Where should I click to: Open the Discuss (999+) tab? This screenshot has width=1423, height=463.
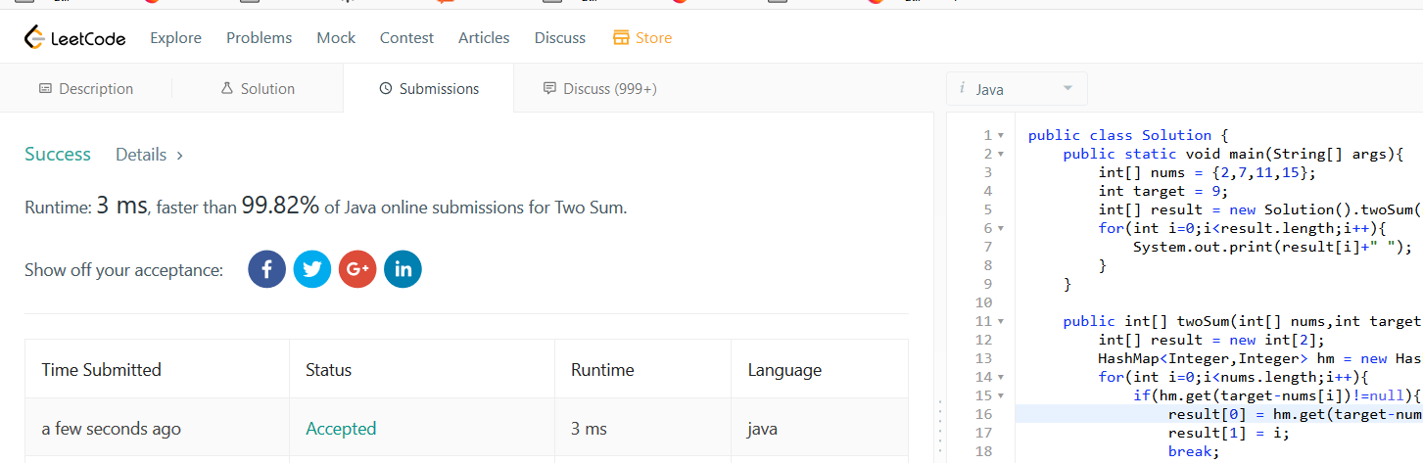click(x=599, y=89)
